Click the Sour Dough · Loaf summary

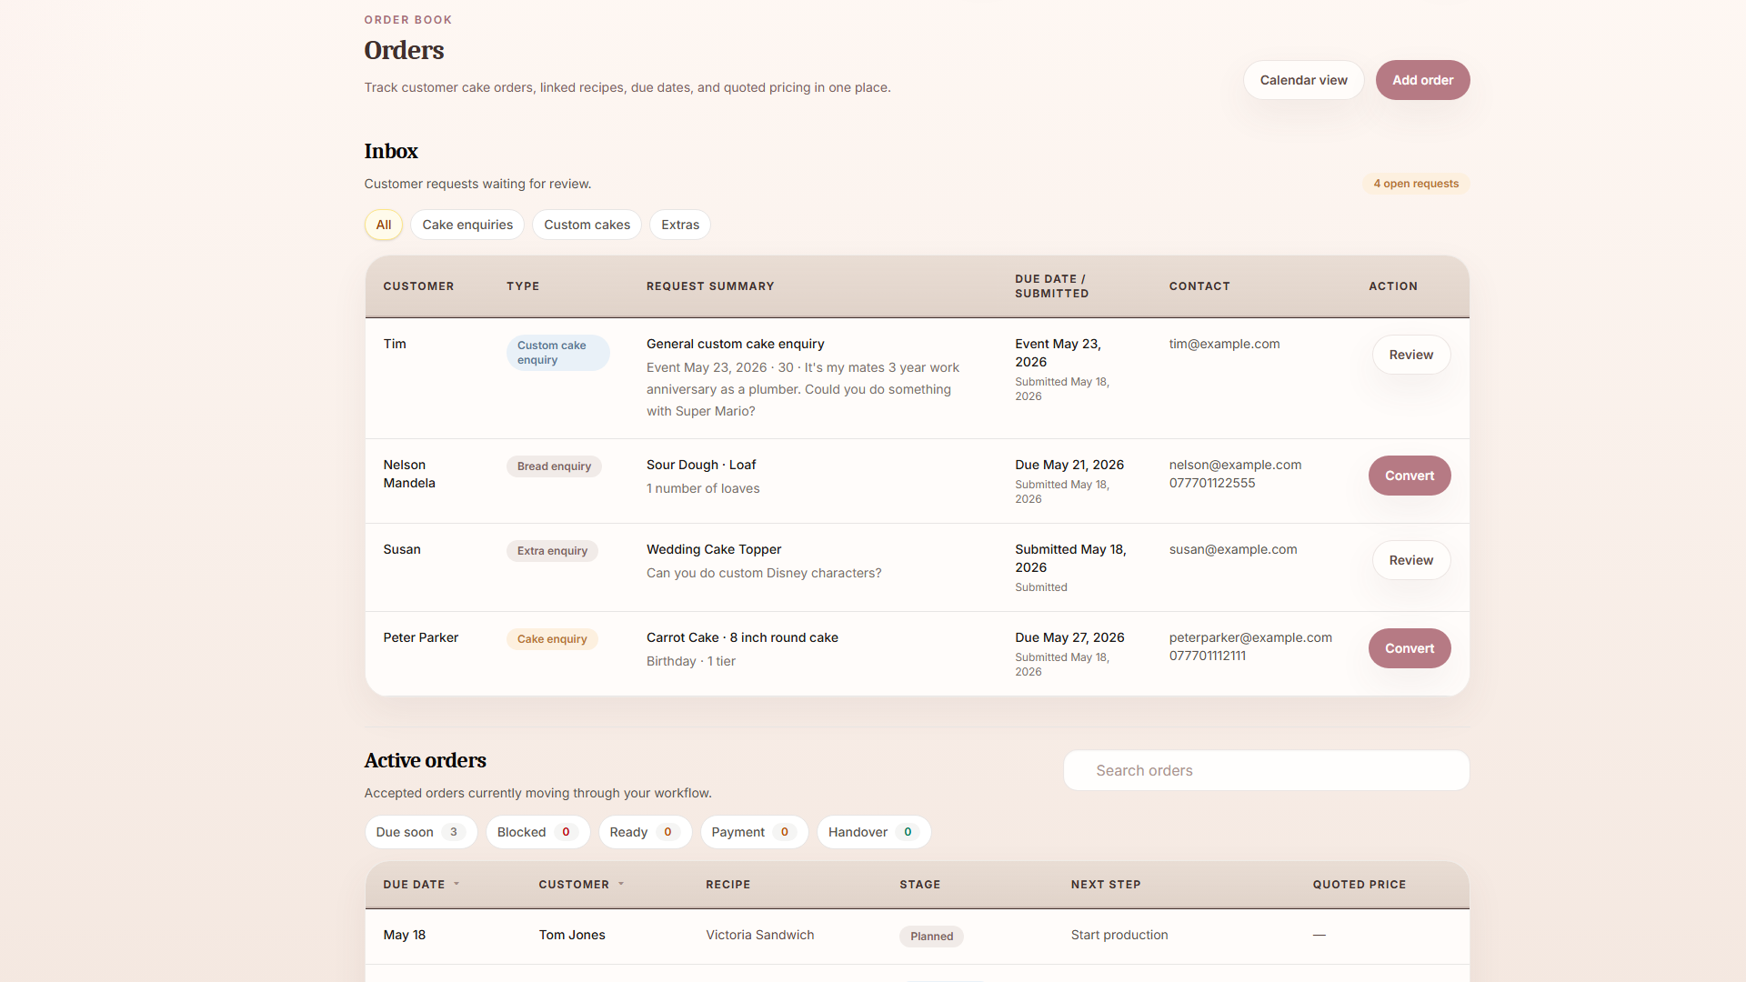pos(701,465)
